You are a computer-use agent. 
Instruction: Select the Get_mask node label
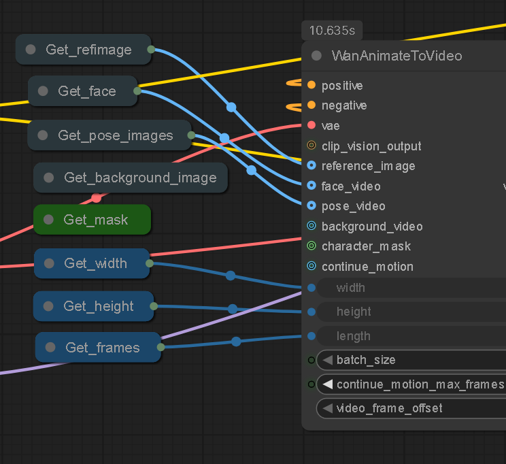[x=95, y=220]
